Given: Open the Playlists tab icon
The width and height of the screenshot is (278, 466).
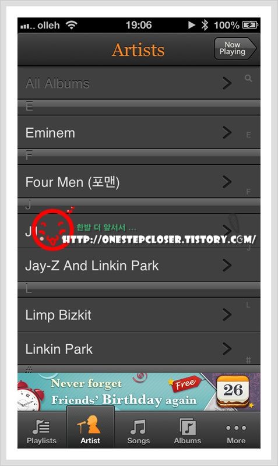Looking at the screenshot, I should 41,426.
